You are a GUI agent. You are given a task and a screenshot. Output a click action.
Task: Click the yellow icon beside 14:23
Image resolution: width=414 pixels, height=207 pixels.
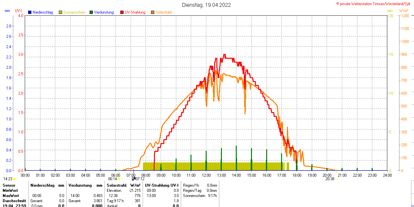[14, 179]
